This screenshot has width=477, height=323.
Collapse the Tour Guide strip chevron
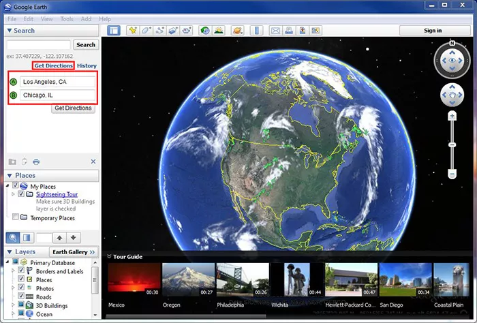tap(109, 256)
